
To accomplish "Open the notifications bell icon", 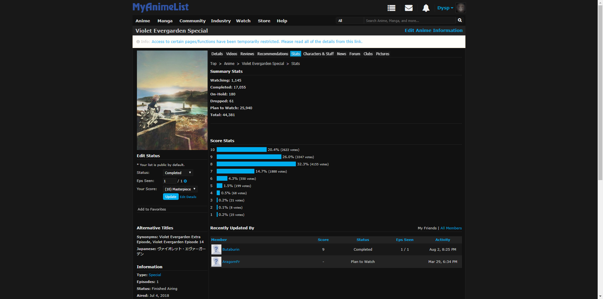I will click(x=426, y=8).
